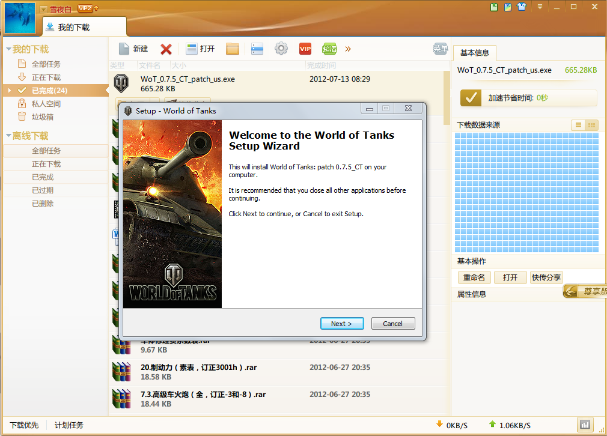Click the download speed 0KB/S indicator

click(x=452, y=425)
